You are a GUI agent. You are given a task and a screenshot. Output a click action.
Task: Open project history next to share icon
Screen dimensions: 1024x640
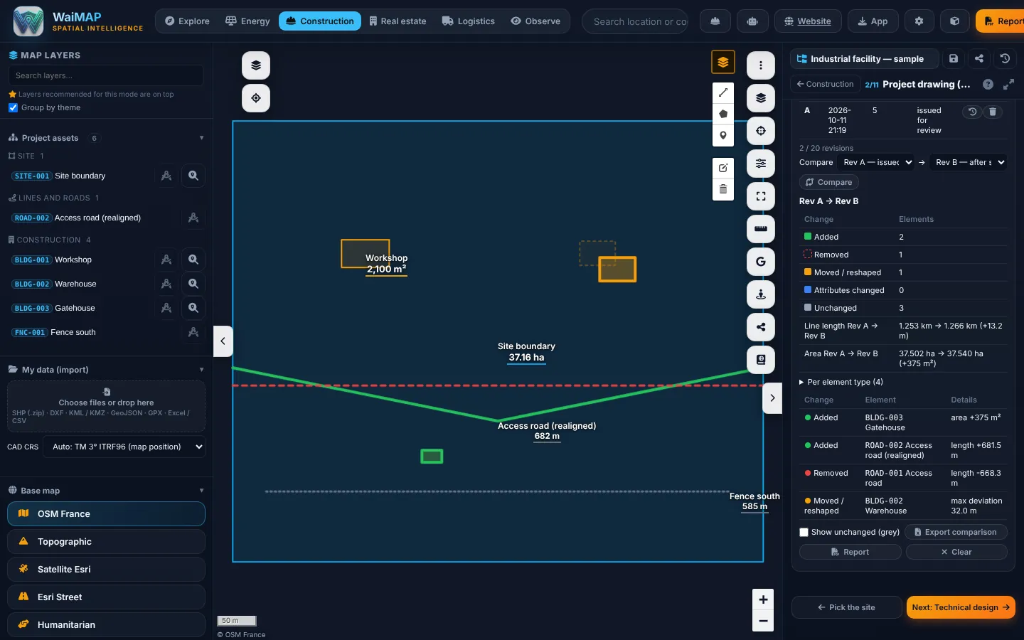click(1005, 59)
